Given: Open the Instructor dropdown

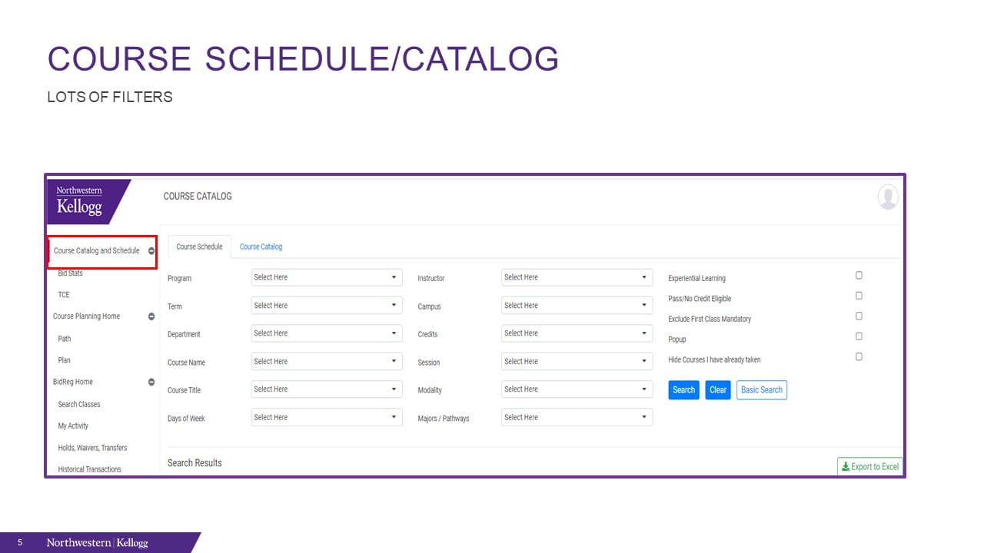Looking at the screenshot, I should 577,276.
